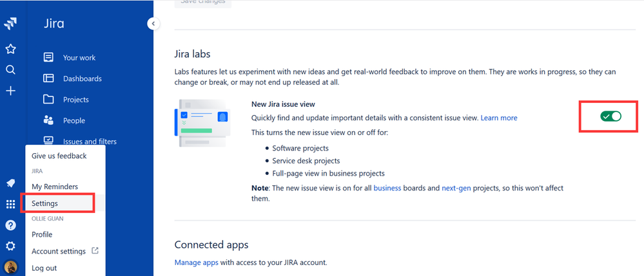Open the app switcher grid icon
This screenshot has width=644, height=276.
pyautogui.click(x=11, y=204)
